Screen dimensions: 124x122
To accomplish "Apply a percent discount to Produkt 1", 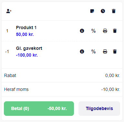I will (93, 31).
